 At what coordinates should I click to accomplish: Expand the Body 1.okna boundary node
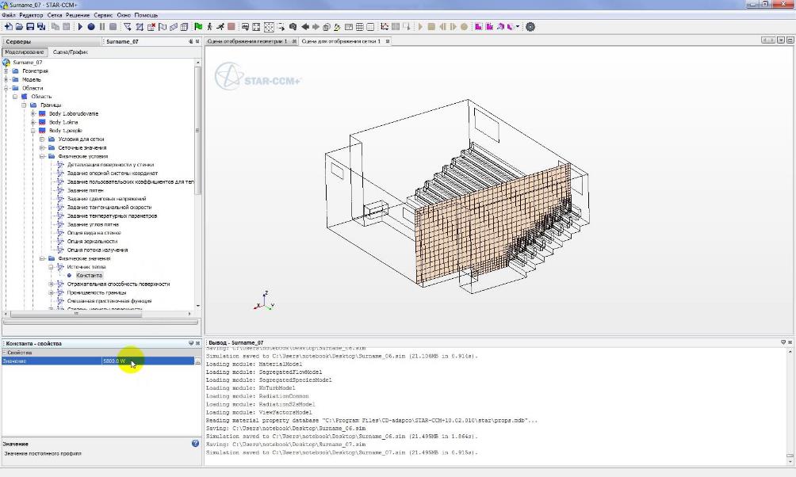33,122
